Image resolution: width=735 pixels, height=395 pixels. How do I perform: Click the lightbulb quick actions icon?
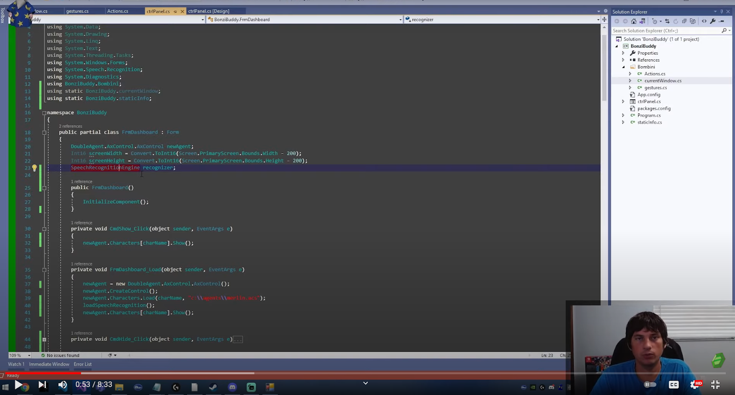click(x=34, y=168)
